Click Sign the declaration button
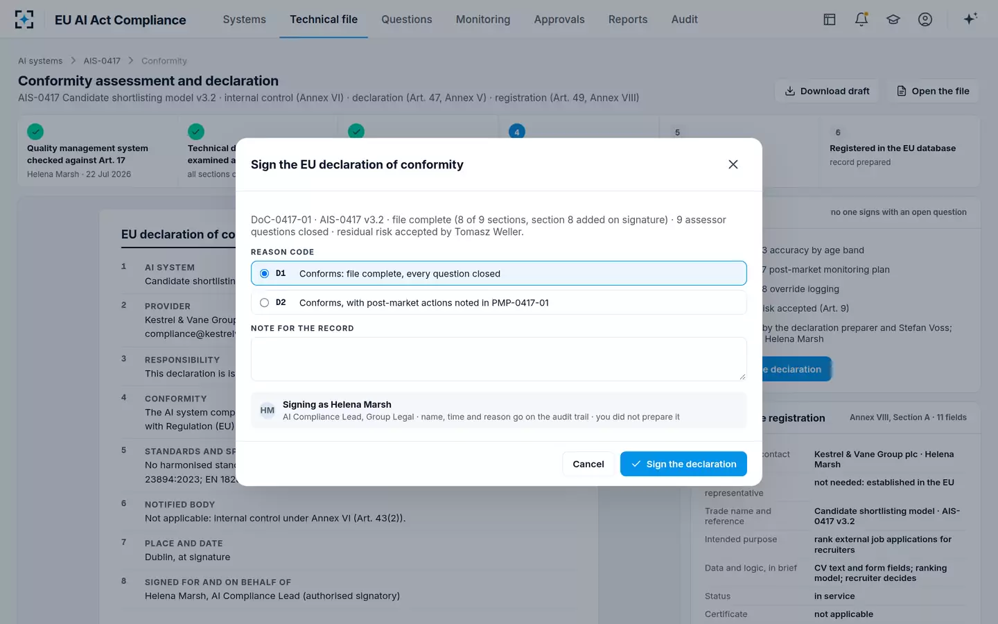The image size is (998, 624). (x=683, y=464)
